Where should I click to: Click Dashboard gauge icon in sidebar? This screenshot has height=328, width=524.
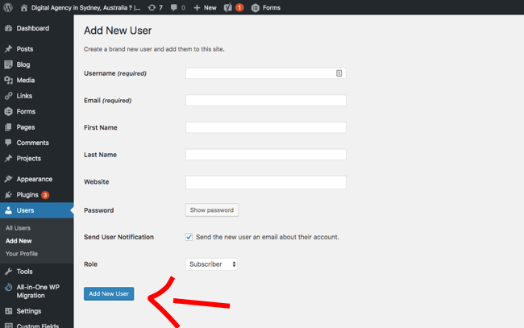(x=8, y=28)
